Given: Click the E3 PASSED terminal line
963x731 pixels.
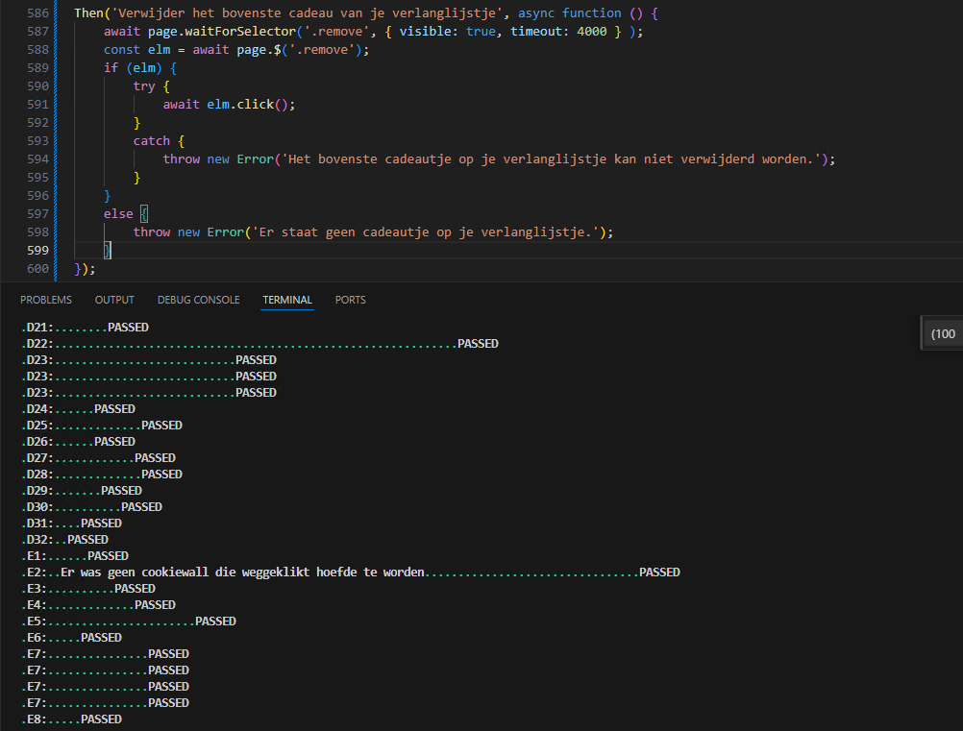Looking at the screenshot, I should click(88, 589).
